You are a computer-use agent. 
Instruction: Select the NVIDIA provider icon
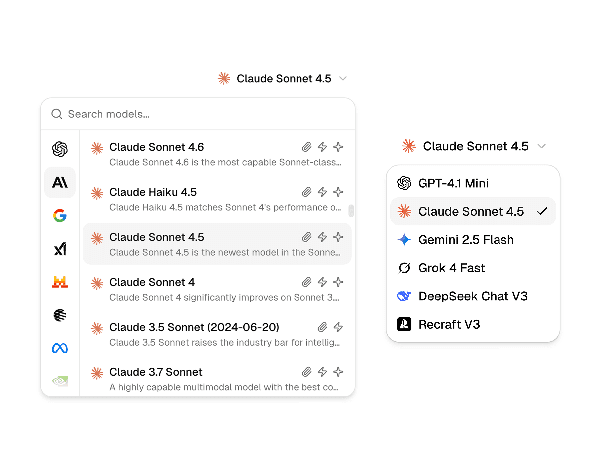60,381
